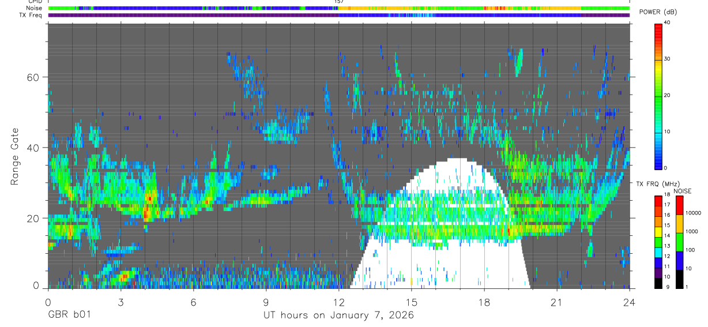Screen dimensions: 708x327
Task: Click the 3 tick label on UT hours axis
Action: pyautogui.click(x=120, y=302)
